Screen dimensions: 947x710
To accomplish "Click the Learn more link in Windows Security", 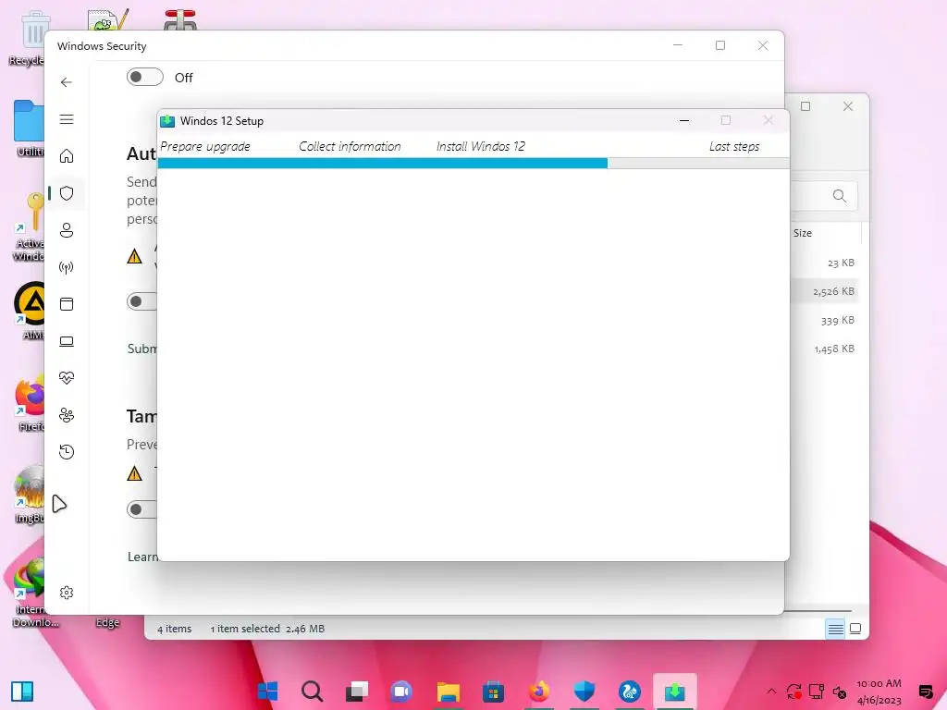I will pyautogui.click(x=142, y=557).
